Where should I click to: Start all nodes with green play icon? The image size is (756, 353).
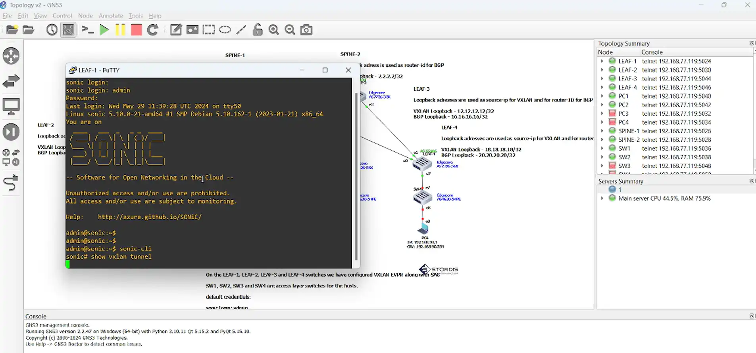pos(104,30)
